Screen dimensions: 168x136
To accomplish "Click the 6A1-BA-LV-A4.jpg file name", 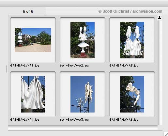I will [x=25, y=120].
